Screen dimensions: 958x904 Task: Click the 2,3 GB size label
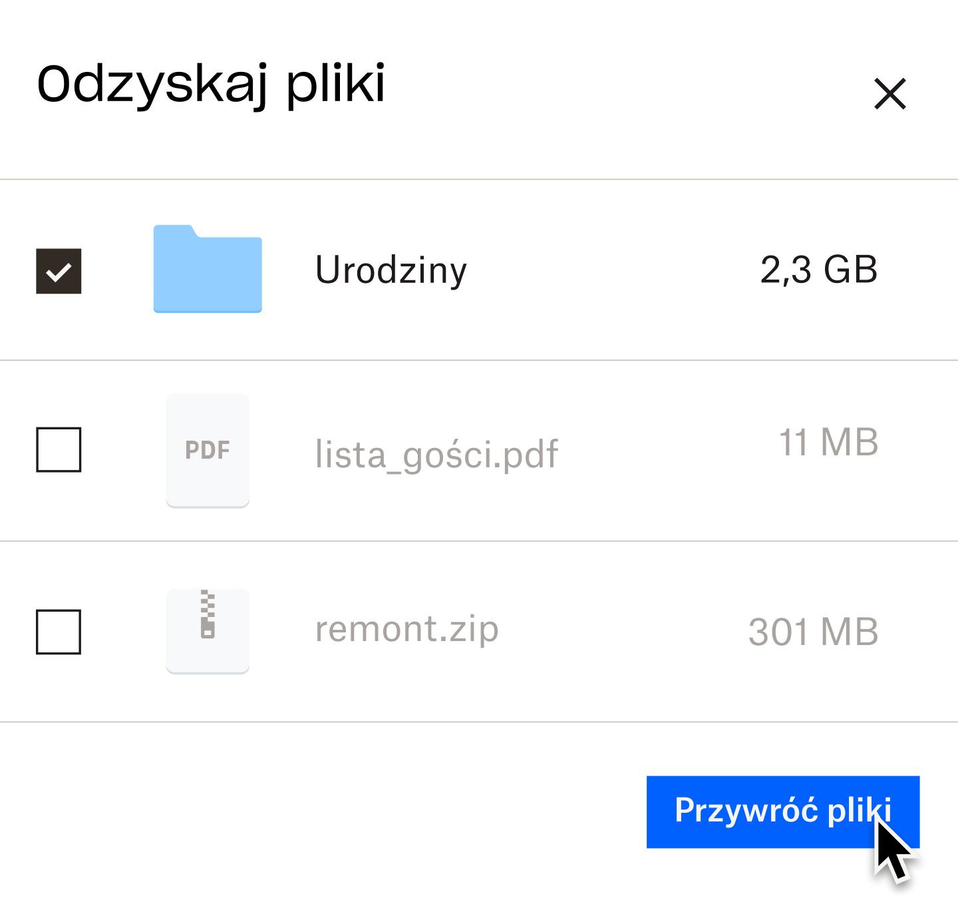click(x=819, y=270)
